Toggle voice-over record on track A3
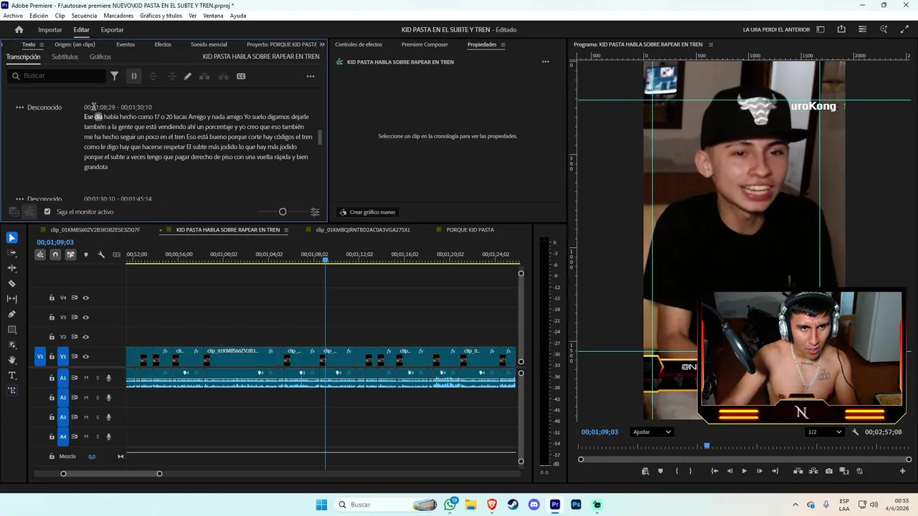This screenshot has height=516, width=918. point(109,417)
